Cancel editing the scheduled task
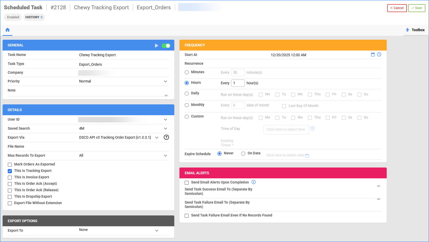This screenshot has height=242, width=429. 397,8
